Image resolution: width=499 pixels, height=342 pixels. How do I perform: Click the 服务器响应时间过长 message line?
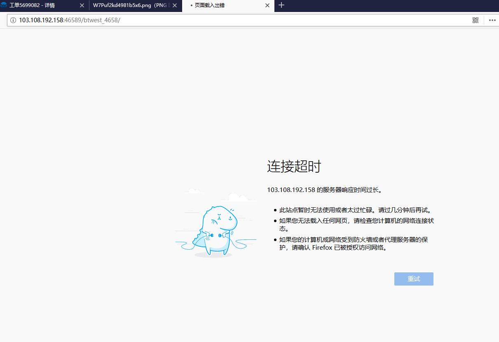tap(325, 190)
